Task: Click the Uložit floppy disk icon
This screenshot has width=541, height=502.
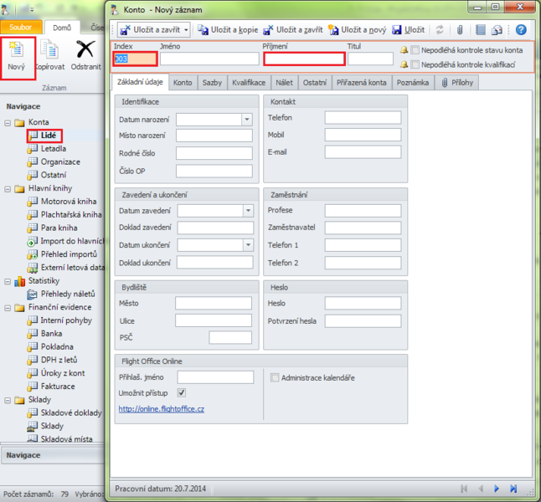Action: 396,29
